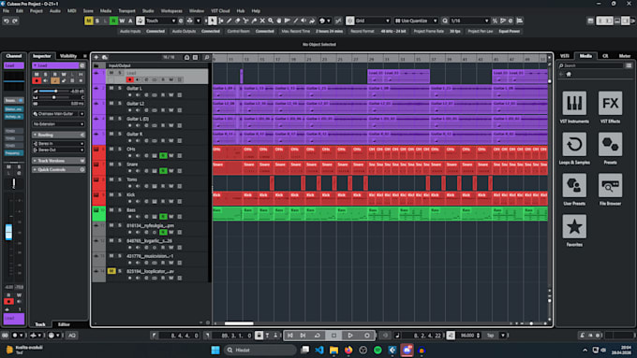This screenshot has height=358, width=637.
Task: Toggle the transport Cycle loop button
Action: coord(318,336)
